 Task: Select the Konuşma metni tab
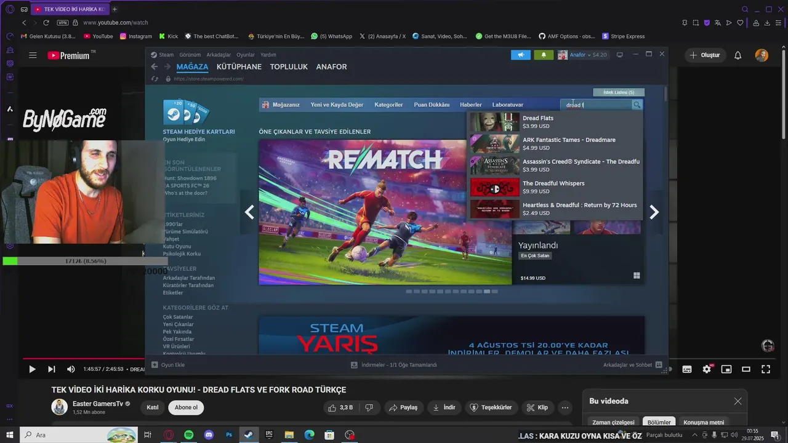(704, 422)
